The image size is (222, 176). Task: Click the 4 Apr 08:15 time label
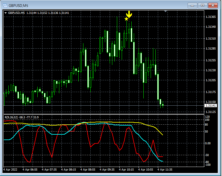68,170
